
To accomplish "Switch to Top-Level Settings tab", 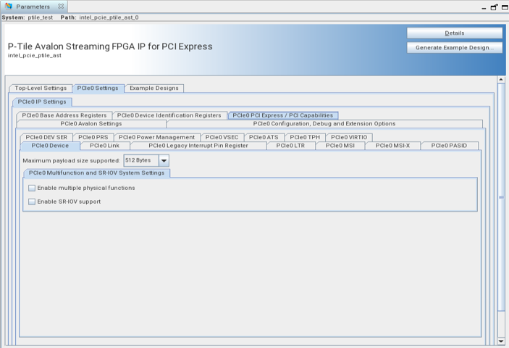I will point(41,88).
